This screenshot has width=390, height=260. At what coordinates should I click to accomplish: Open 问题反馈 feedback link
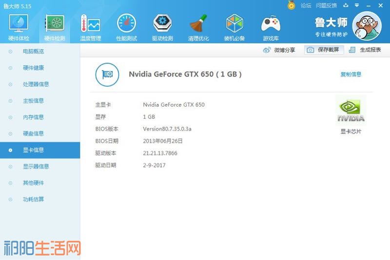[x=326, y=5]
